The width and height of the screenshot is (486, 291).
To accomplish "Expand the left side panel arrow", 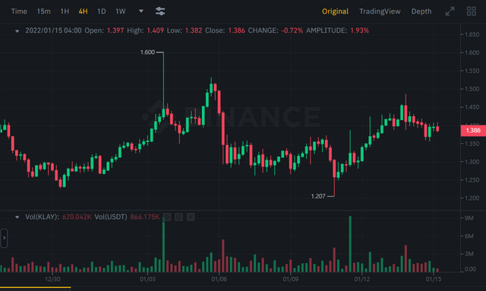I will point(4,238).
